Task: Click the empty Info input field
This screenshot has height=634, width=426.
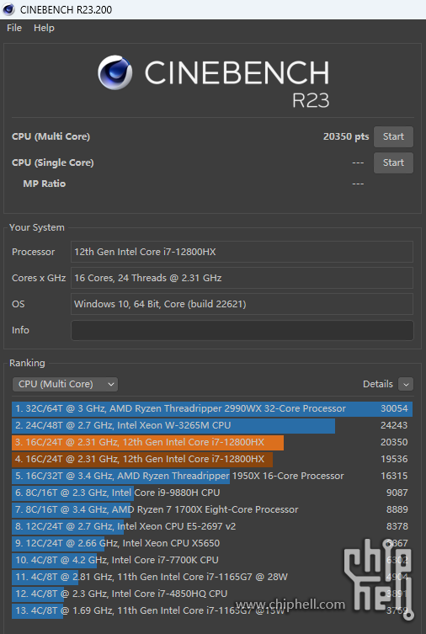Action: pyautogui.click(x=242, y=330)
